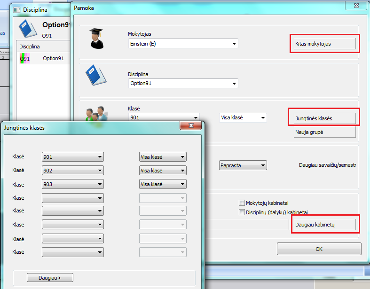The height and width of the screenshot is (289, 370).
Task: Click the Daugiau kabinetų button
Action: click(x=324, y=225)
